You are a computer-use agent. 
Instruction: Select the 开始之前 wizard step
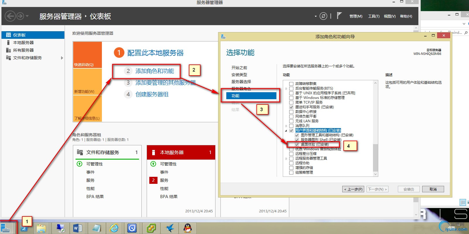click(x=239, y=68)
